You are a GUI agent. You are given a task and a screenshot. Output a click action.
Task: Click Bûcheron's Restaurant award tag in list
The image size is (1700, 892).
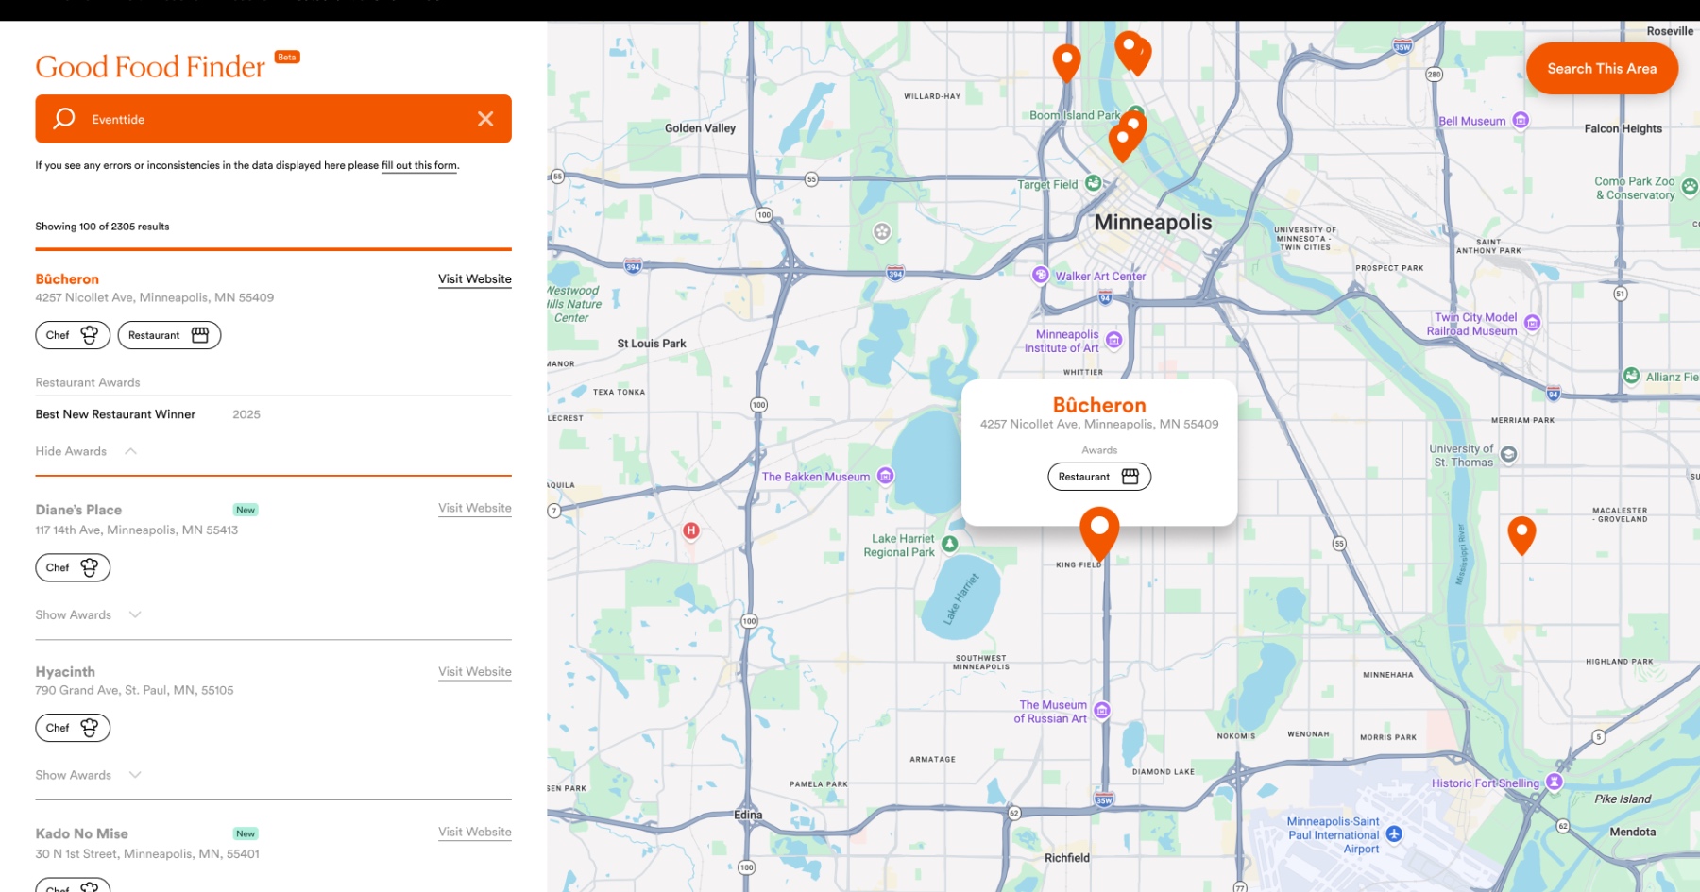coord(169,335)
